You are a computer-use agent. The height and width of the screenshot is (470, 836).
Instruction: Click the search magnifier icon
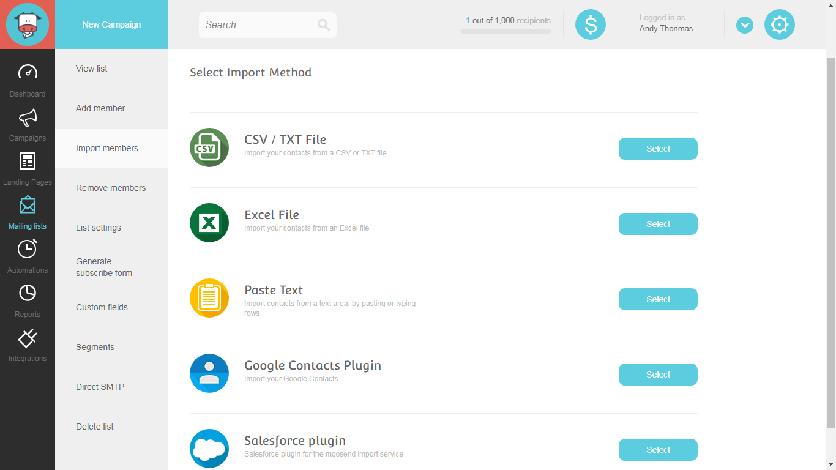click(324, 25)
